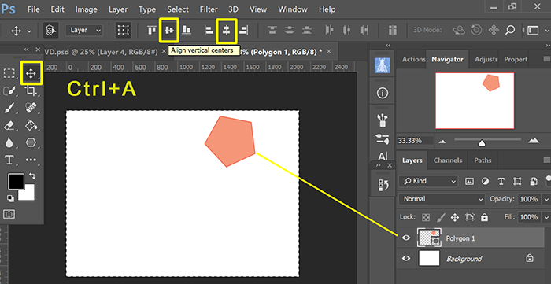Reset default foreground and background colors
Image resolution: width=551 pixels, height=284 pixels.
[x=10, y=198]
